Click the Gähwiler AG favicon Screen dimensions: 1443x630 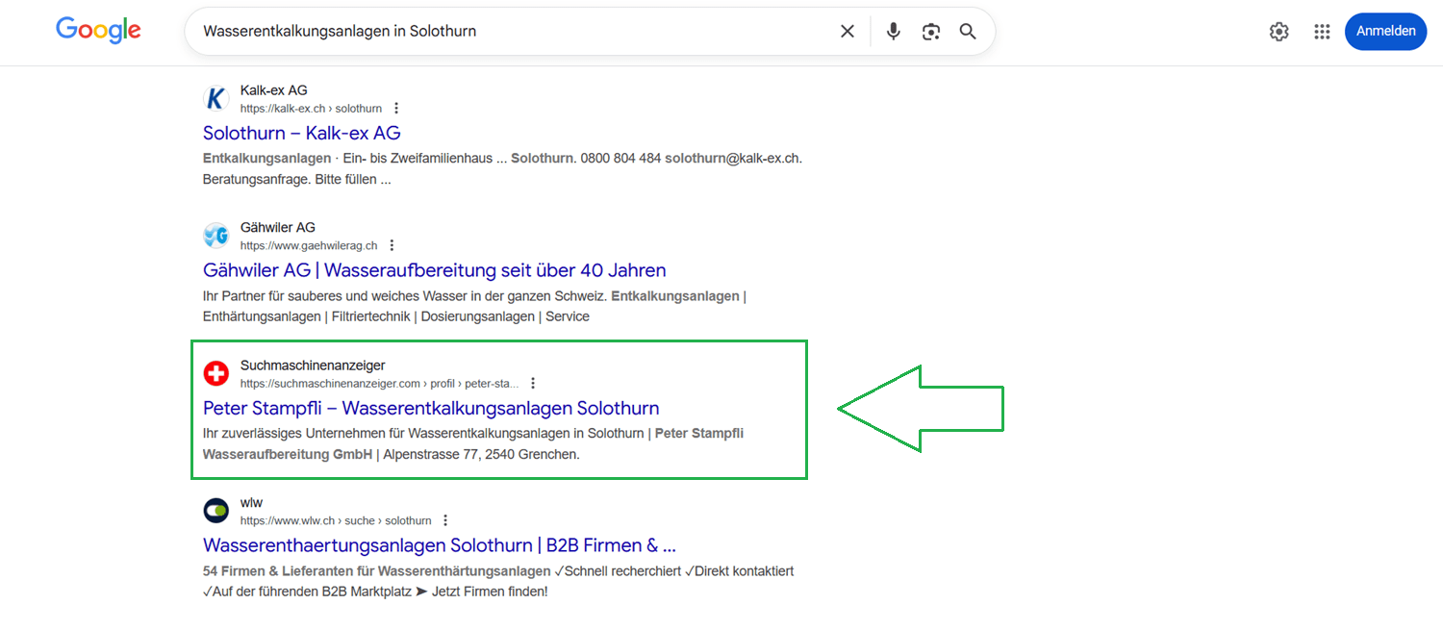click(x=216, y=236)
